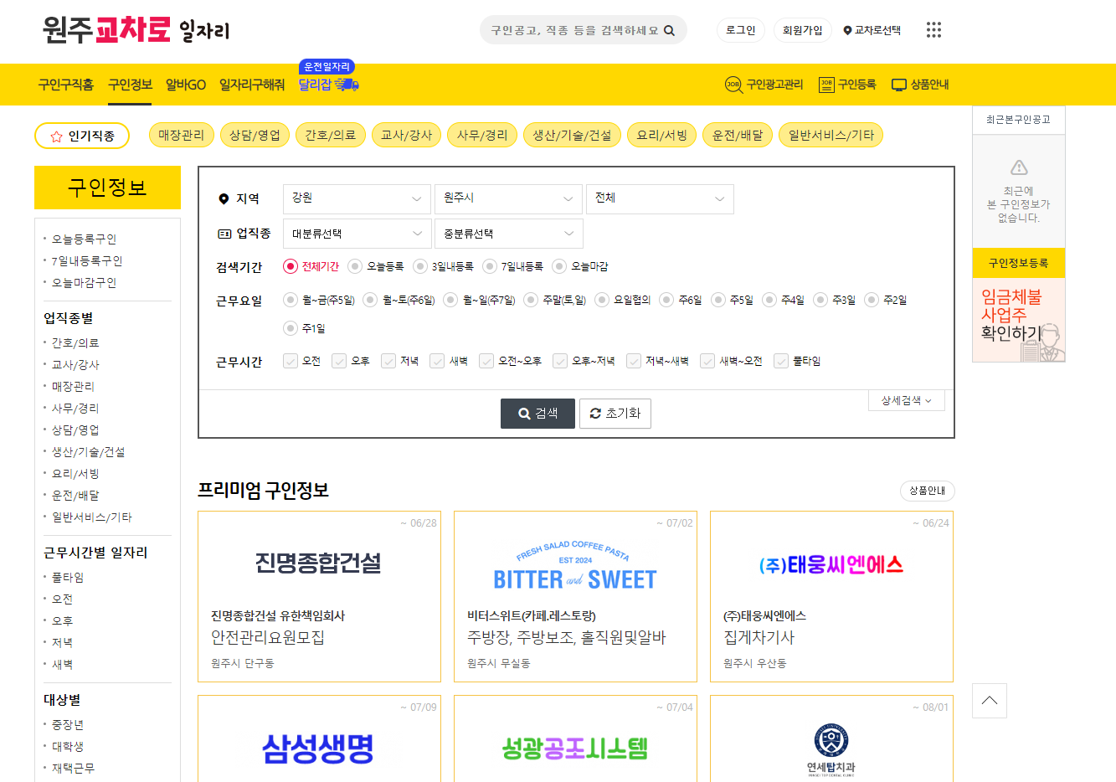Viewport: 1116px width, 782px height.
Task: Open the 연세탑치과 job card
Action: tap(831, 738)
